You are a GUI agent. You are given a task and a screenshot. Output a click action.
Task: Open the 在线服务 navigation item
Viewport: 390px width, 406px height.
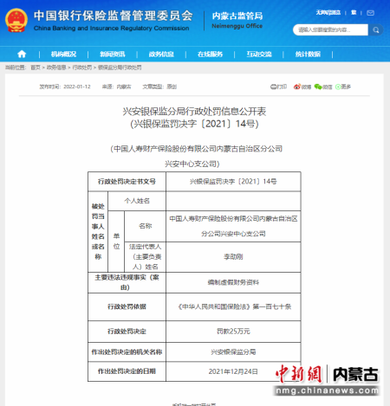point(210,54)
